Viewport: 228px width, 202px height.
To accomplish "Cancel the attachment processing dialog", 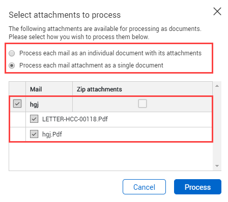I will click(x=144, y=187).
